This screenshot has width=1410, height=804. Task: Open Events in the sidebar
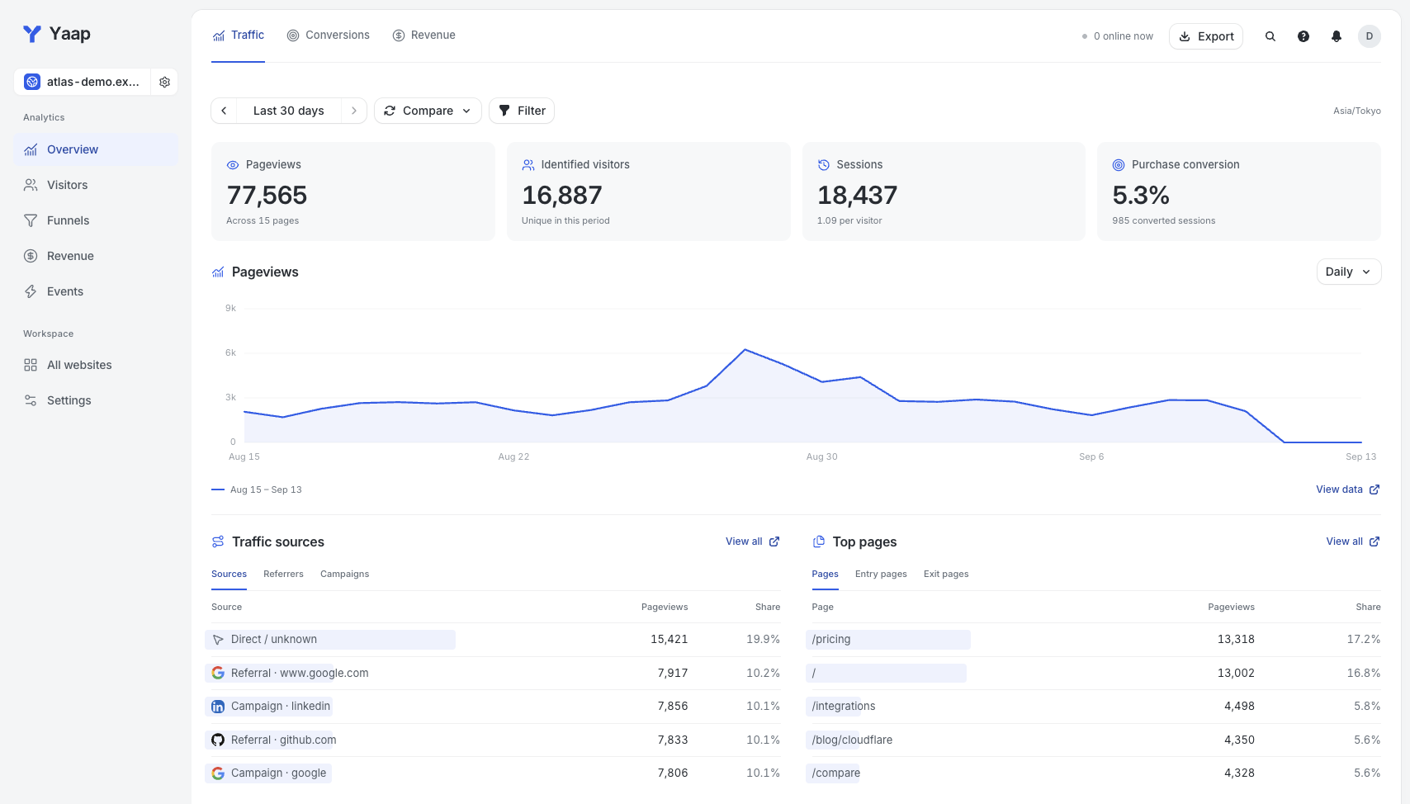[x=96, y=291]
